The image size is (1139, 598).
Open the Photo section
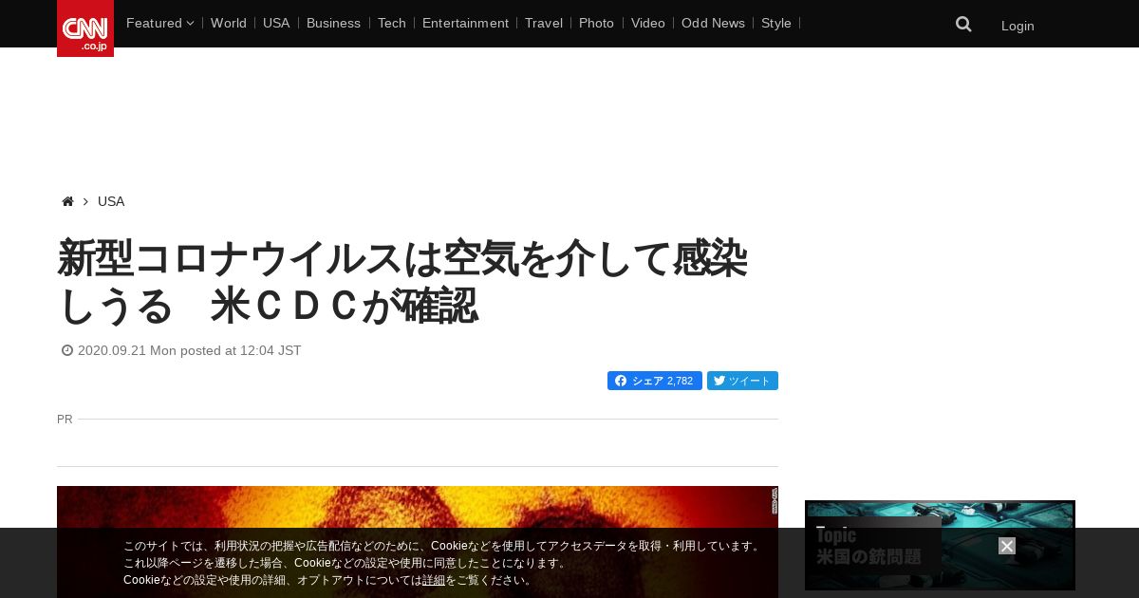tap(596, 23)
